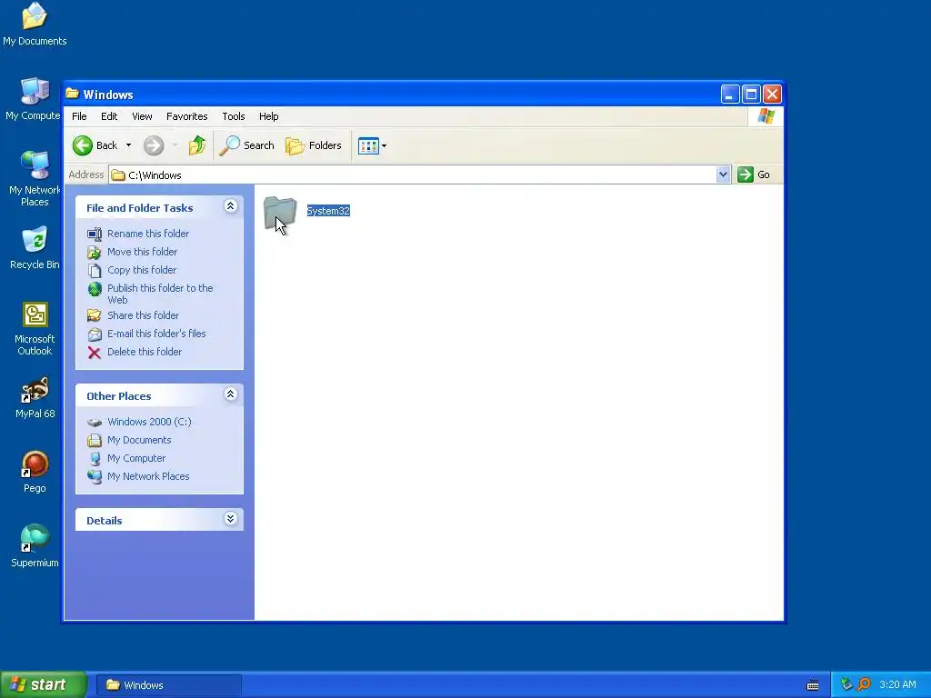Image resolution: width=931 pixels, height=698 pixels.
Task: Select Recycle Bin desktop icon
Action: [35, 248]
